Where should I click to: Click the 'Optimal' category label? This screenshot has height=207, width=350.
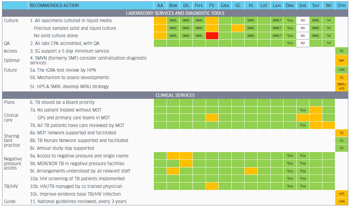click(x=12, y=60)
